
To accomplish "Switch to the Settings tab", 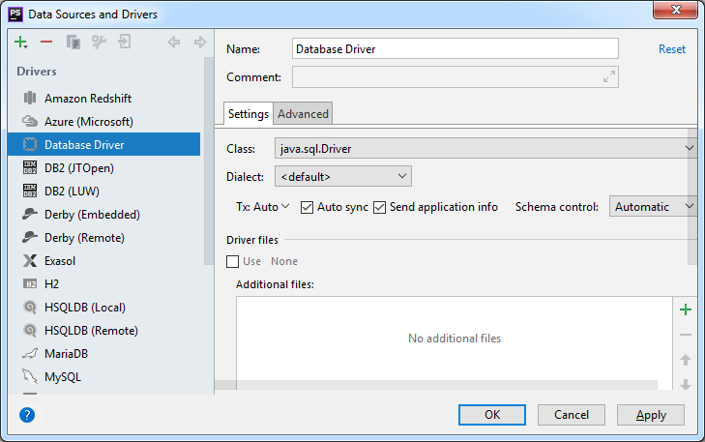I will (248, 114).
